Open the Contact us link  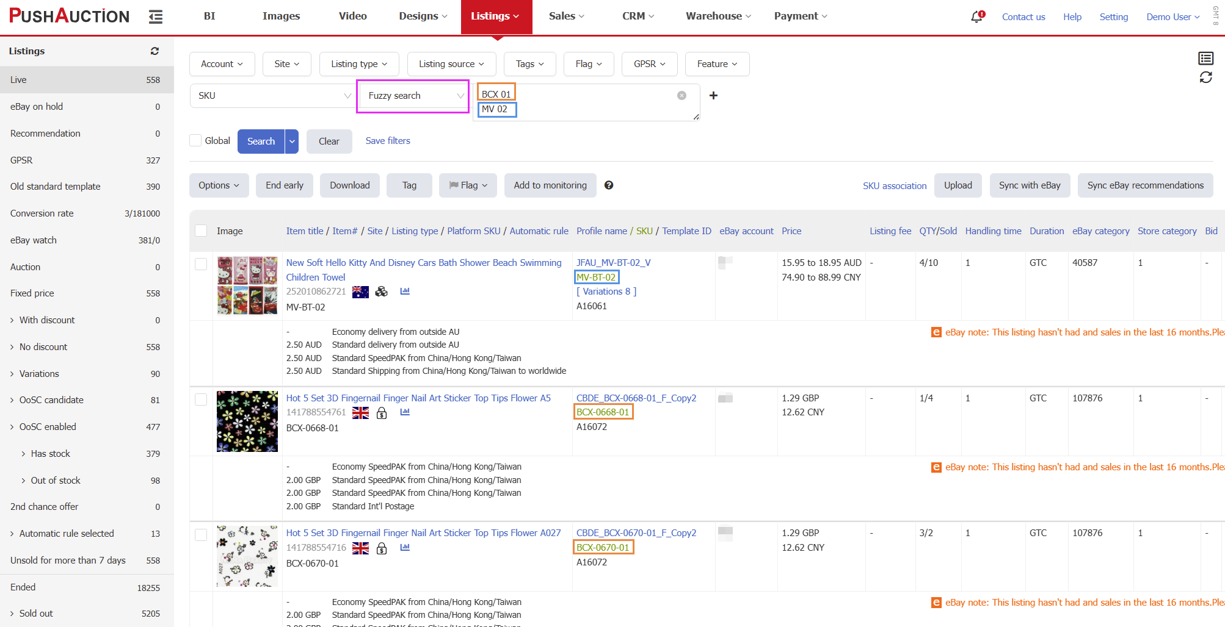(1023, 17)
